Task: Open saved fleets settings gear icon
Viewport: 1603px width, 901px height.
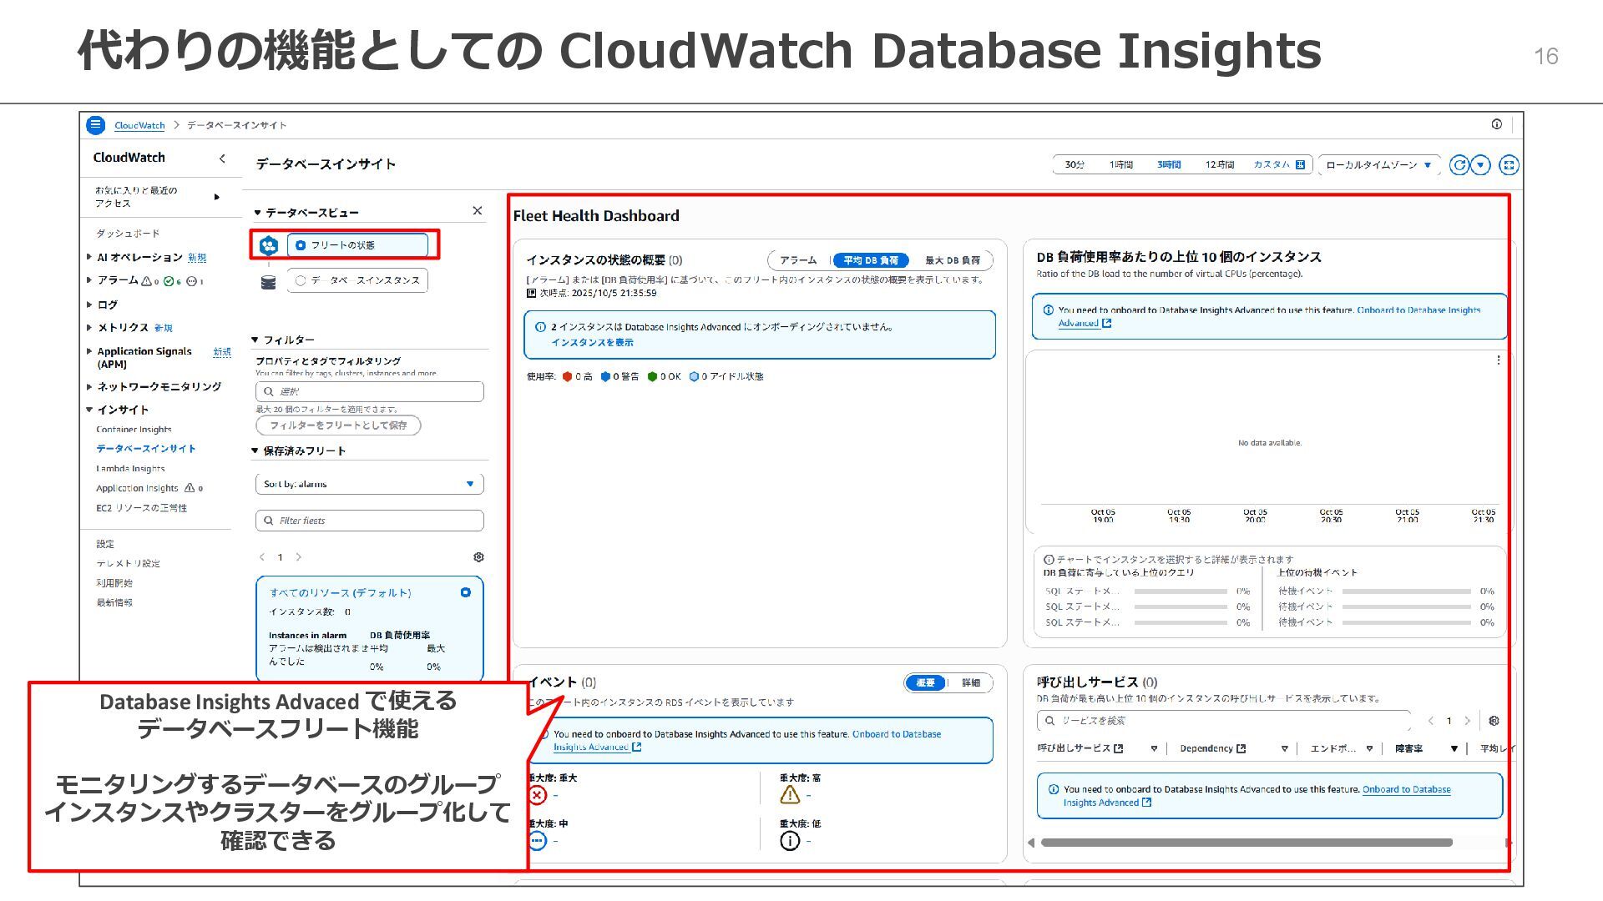Action: [478, 557]
